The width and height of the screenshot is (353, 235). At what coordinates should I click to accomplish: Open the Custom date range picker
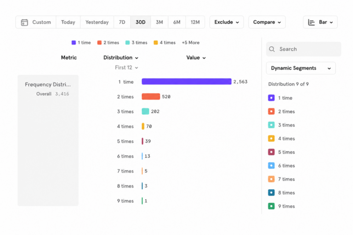36,22
